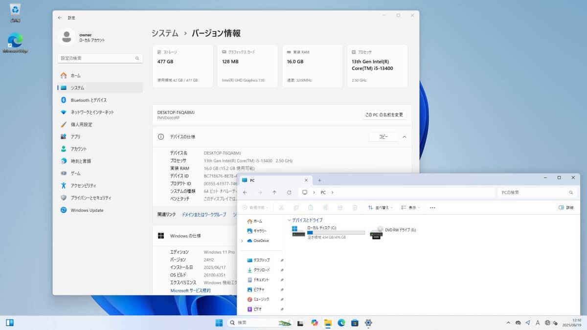Open the widgets button on the taskbar
This screenshot has width=587, height=330.
pos(9,323)
